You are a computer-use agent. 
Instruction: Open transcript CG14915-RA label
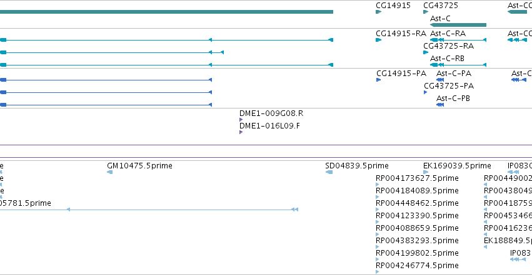[401, 34]
